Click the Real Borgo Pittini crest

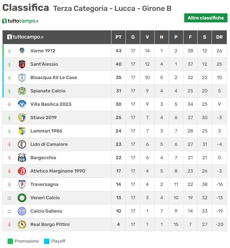pyautogui.click(x=22, y=225)
